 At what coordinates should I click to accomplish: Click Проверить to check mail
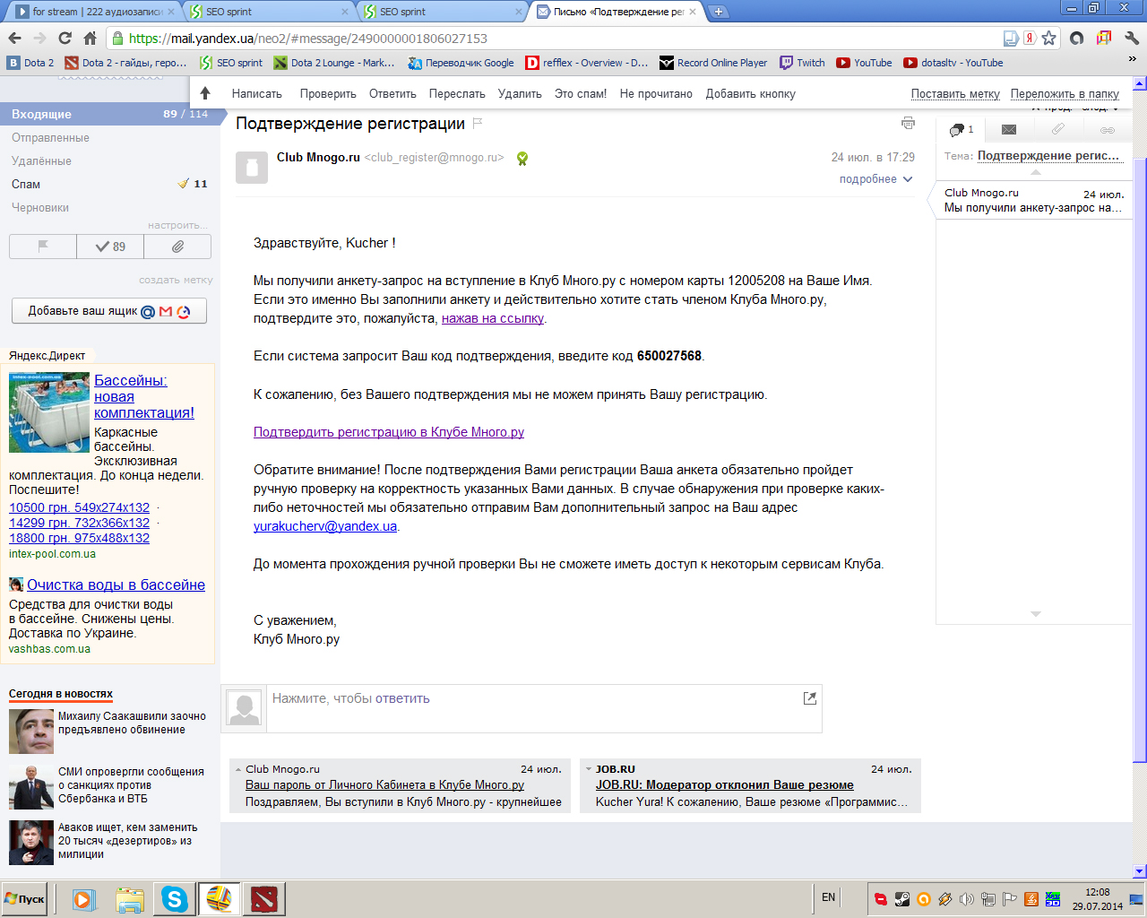(x=328, y=93)
